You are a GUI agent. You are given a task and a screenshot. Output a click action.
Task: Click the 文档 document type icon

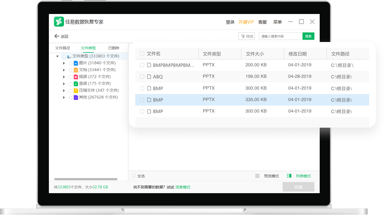coord(76,70)
